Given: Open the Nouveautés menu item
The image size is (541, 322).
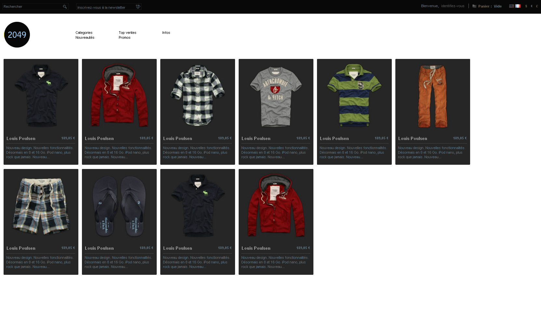Looking at the screenshot, I should tap(85, 37).
